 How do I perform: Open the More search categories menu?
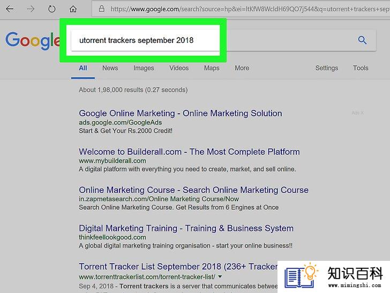pyautogui.click(x=242, y=68)
